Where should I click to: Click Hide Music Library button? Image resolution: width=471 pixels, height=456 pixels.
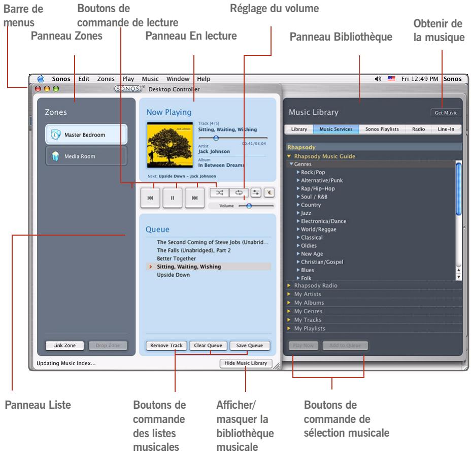click(x=246, y=363)
